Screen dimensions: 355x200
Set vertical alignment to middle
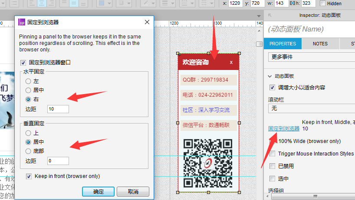tap(74, 3)
